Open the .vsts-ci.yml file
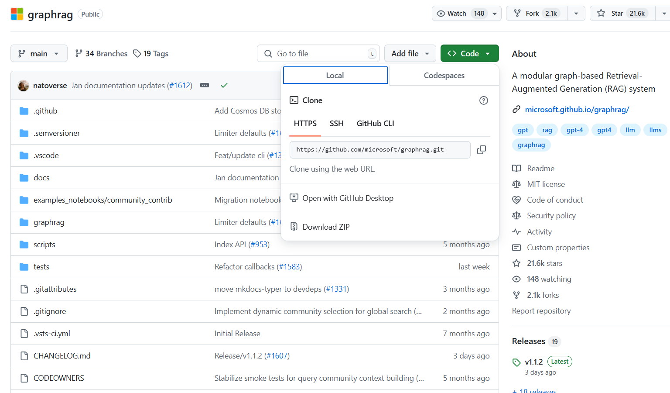The width and height of the screenshot is (670, 393). [x=52, y=334]
